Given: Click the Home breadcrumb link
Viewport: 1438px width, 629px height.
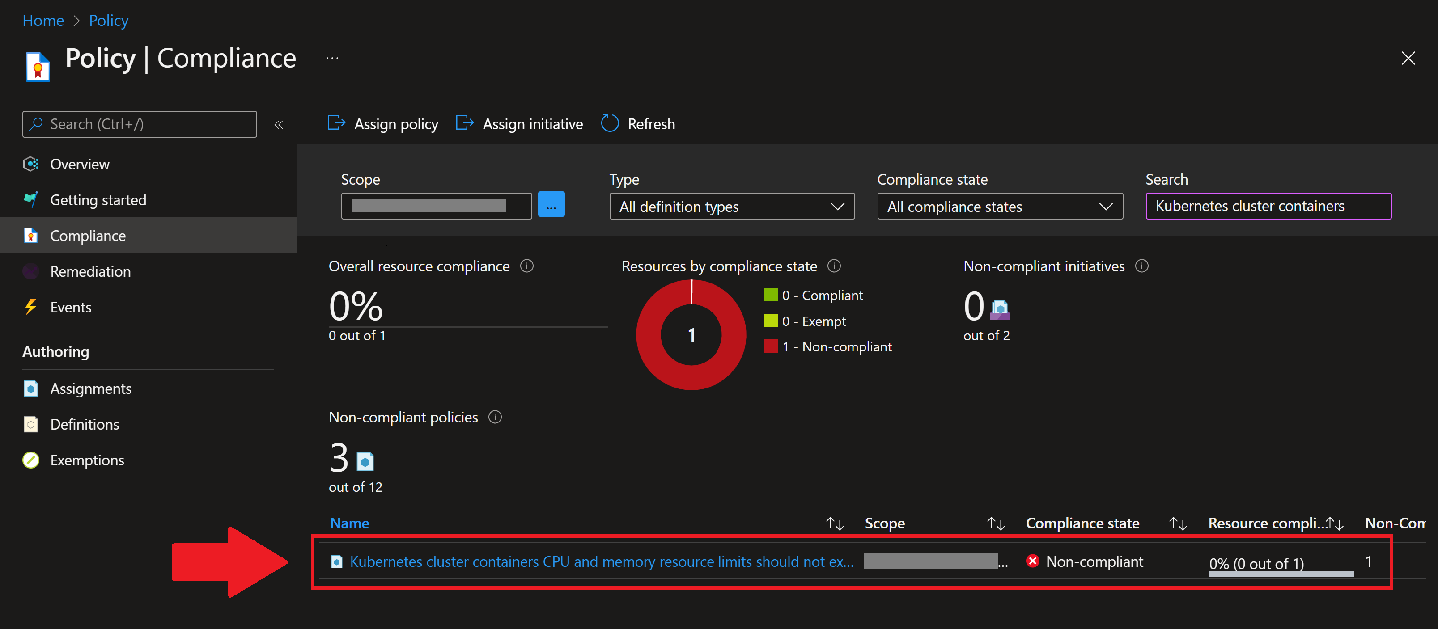Looking at the screenshot, I should [x=43, y=21].
